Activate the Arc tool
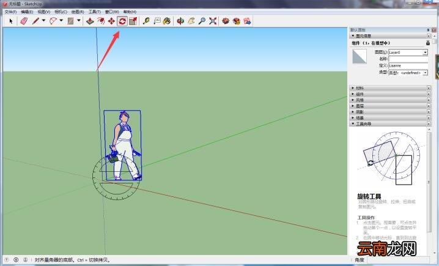 click(x=53, y=21)
